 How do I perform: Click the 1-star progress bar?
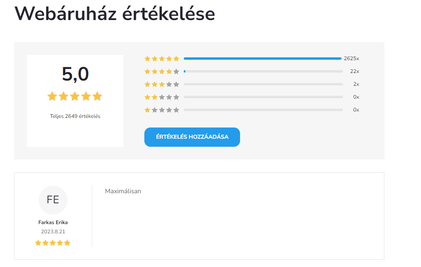(263, 110)
